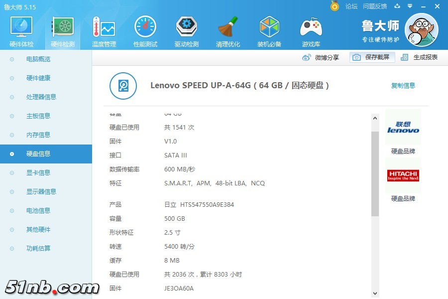Open the 论坛 forum link

[351, 6]
